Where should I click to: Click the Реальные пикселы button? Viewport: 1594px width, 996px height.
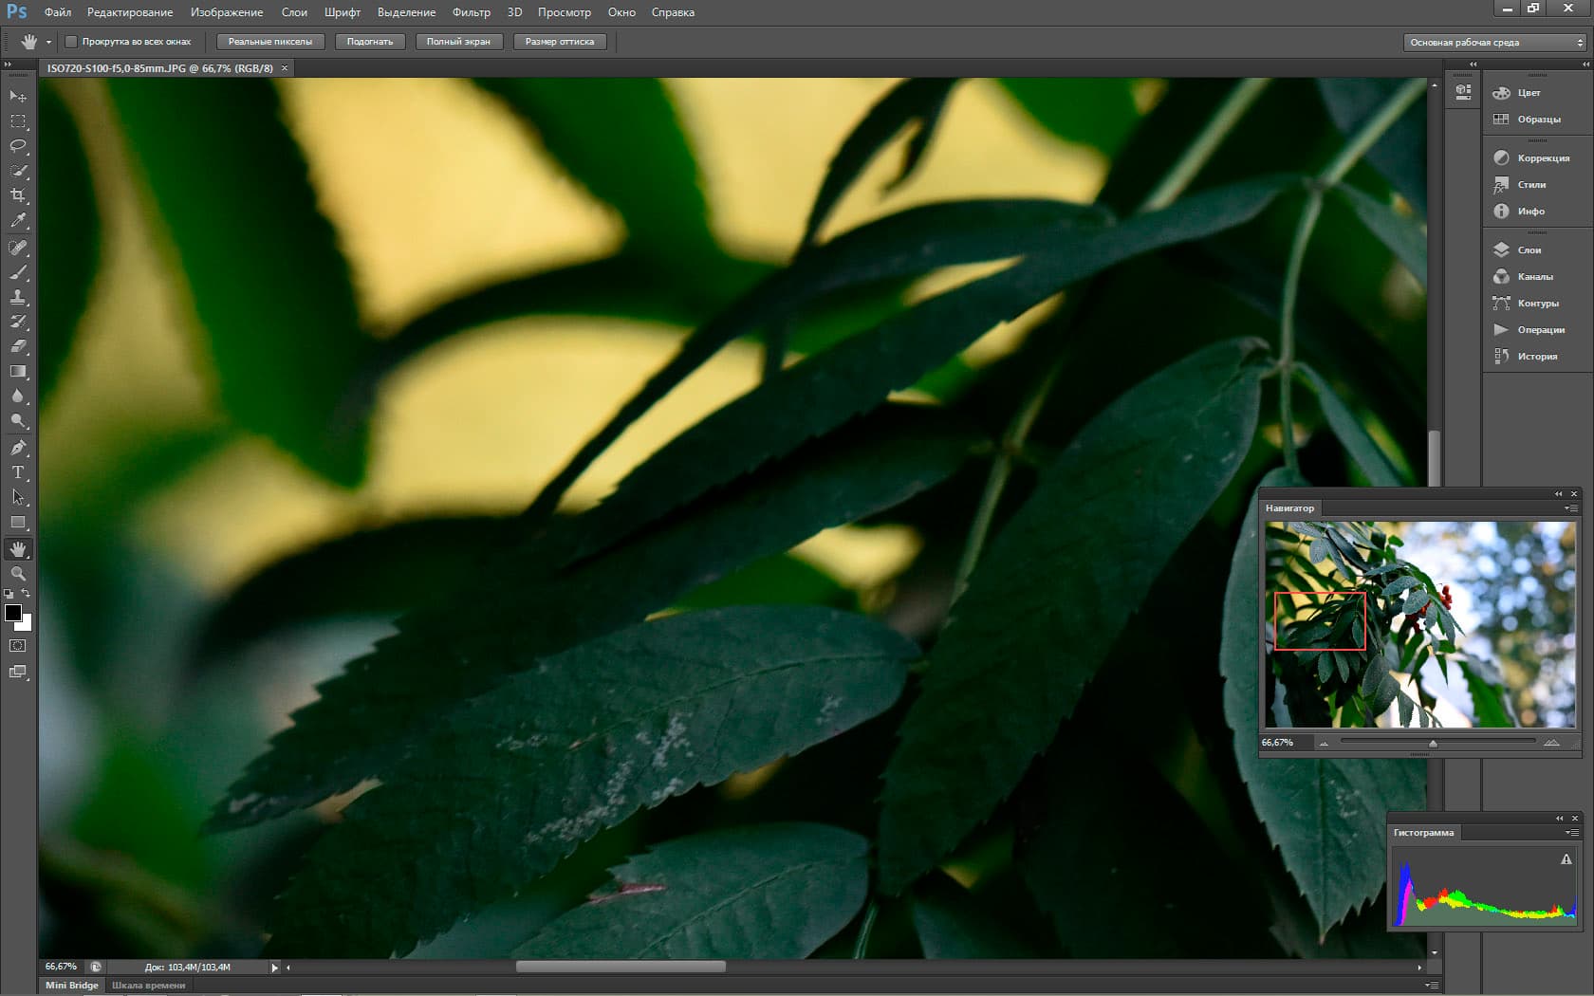(x=270, y=42)
